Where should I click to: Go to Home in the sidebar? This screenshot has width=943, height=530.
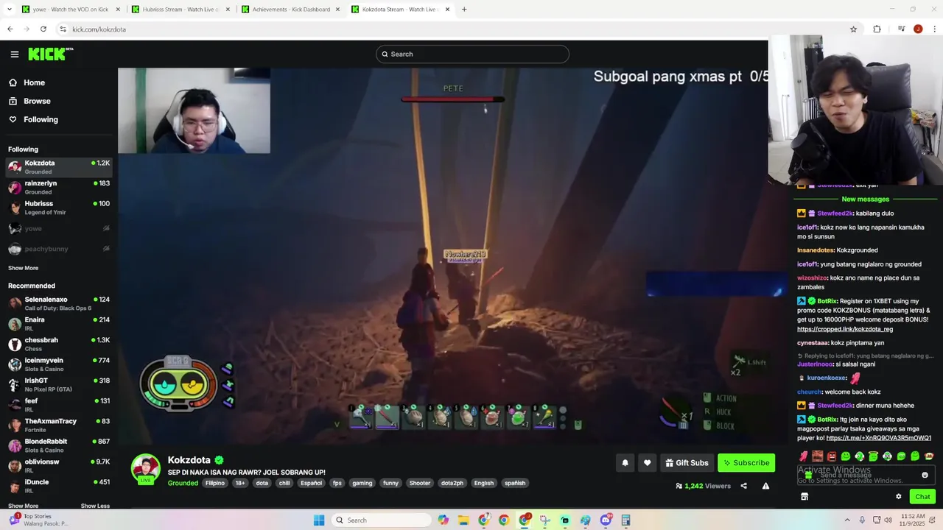(x=34, y=82)
